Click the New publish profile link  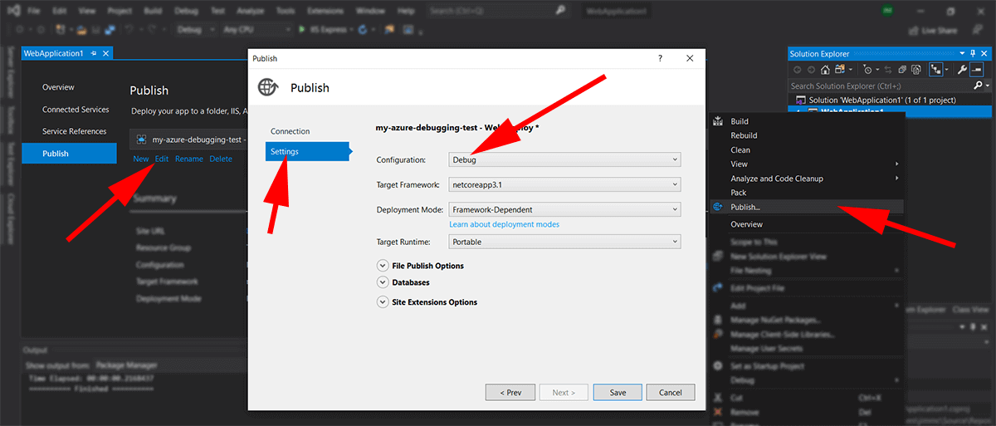141,159
